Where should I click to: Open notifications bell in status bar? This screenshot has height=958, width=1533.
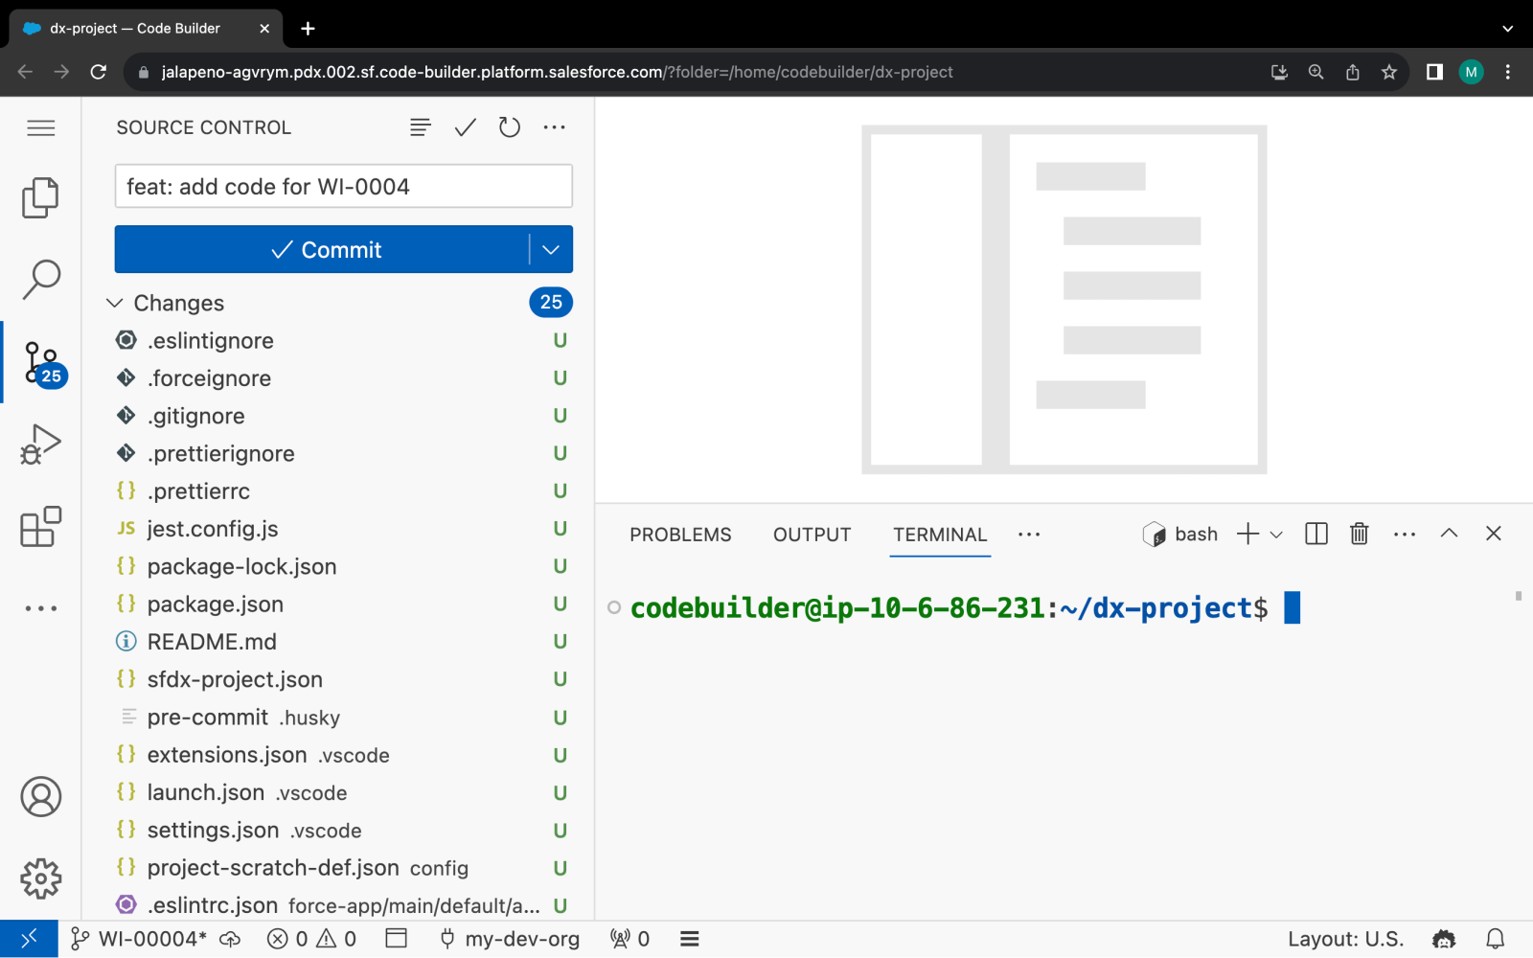(x=1496, y=939)
